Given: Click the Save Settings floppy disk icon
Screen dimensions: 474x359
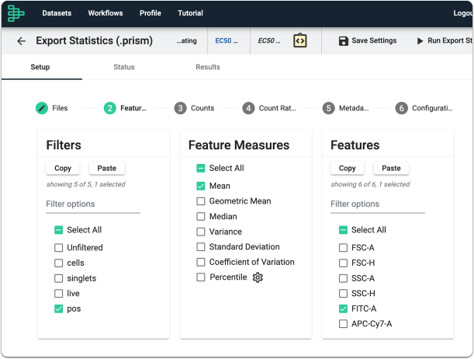Looking at the screenshot, I should pos(344,41).
